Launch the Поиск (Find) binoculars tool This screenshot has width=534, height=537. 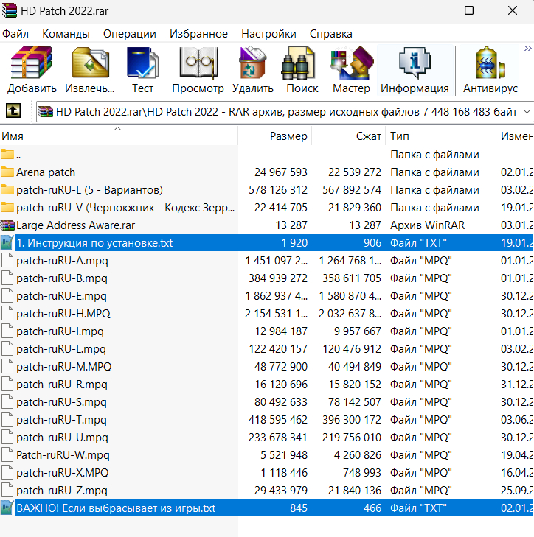[302, 71]
